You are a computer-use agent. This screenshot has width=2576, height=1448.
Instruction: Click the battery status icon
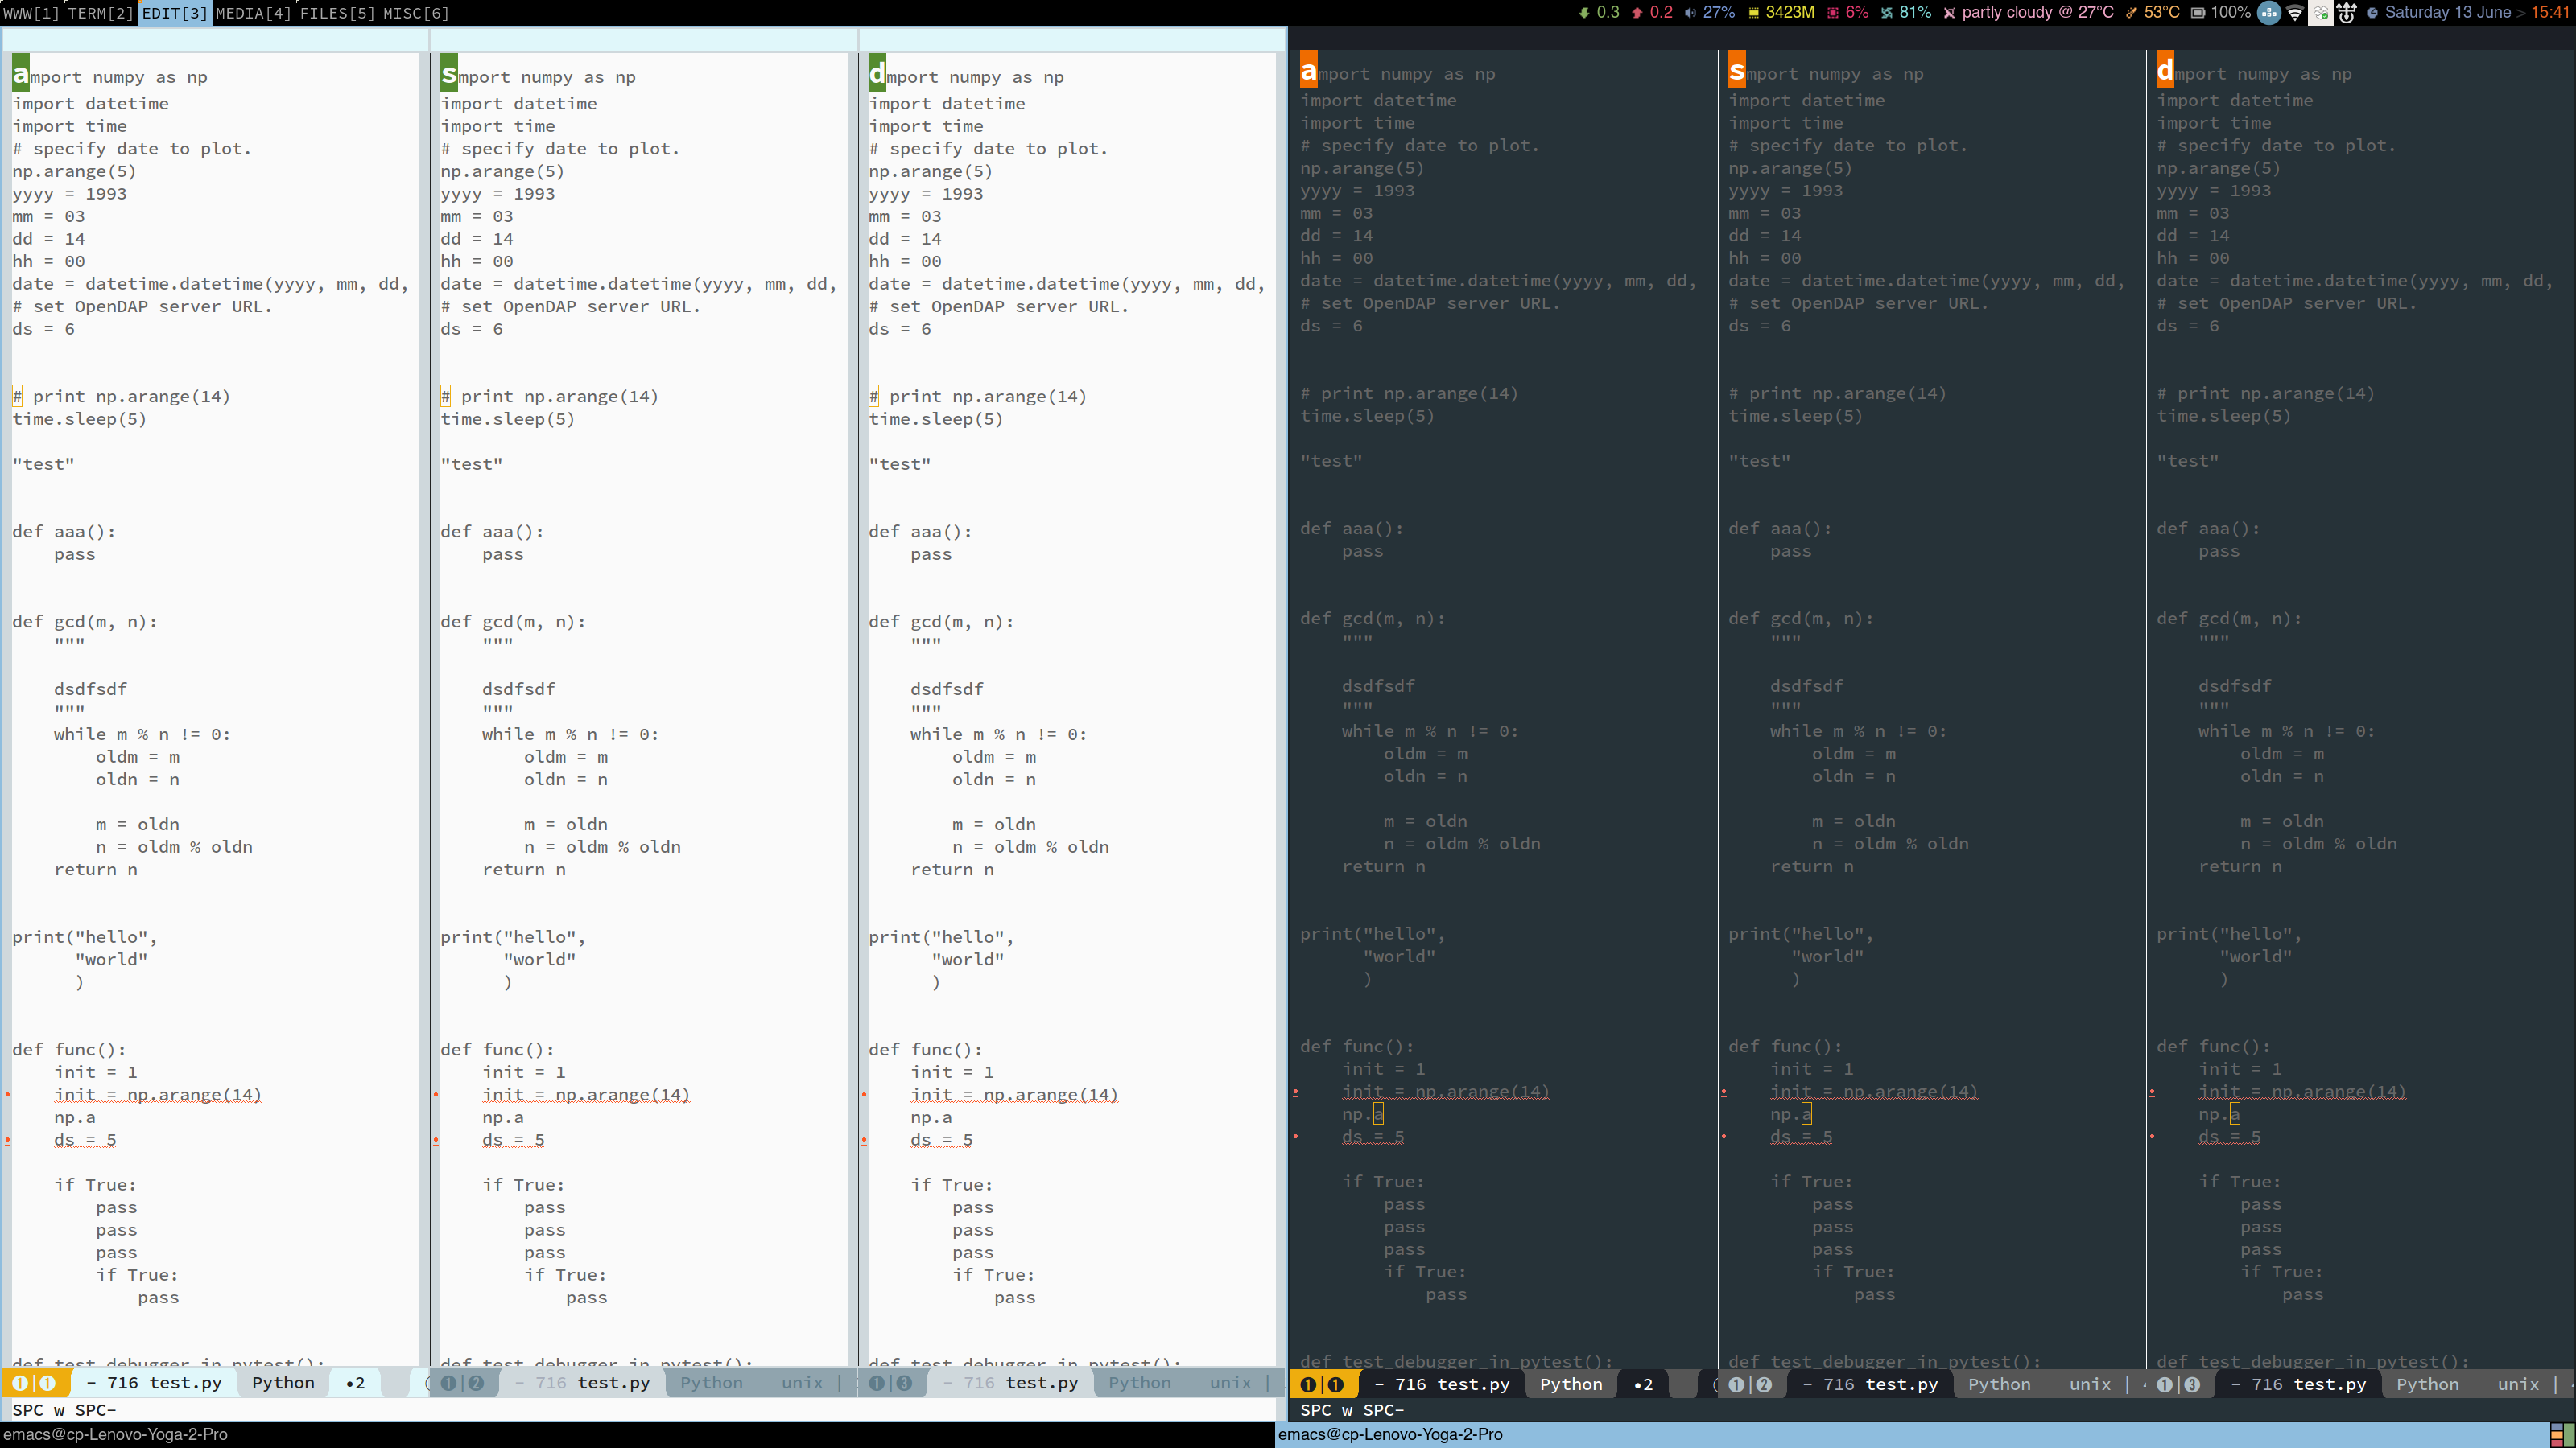tap(2198, 13)
